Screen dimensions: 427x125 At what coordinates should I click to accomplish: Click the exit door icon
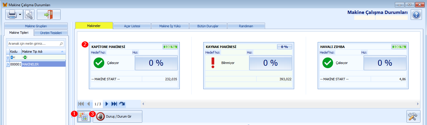(49, 14)
